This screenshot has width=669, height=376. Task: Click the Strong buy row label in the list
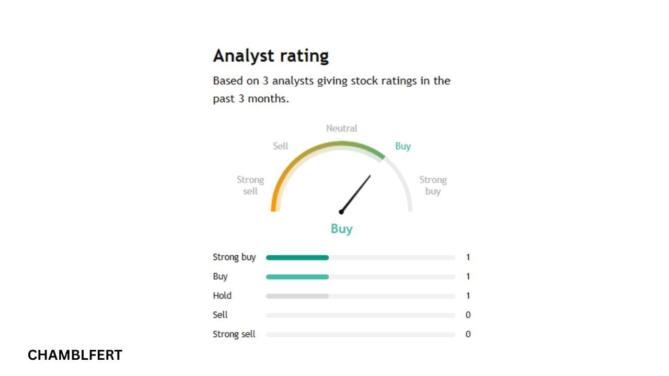click(234, 257)
